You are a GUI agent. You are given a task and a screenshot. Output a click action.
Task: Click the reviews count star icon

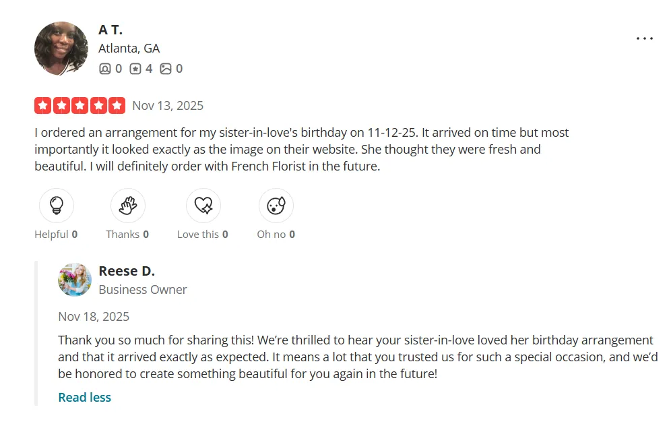[135, 69]
